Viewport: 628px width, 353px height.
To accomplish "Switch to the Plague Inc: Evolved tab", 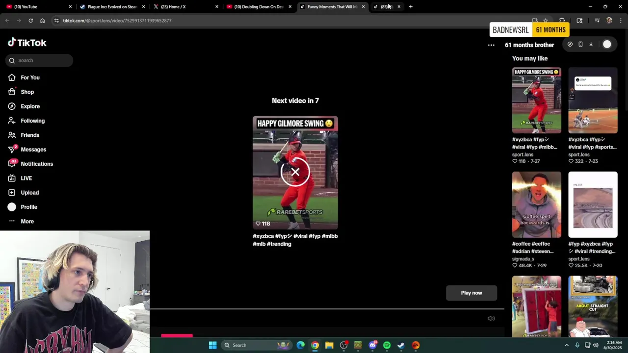I will coord(112,6).
